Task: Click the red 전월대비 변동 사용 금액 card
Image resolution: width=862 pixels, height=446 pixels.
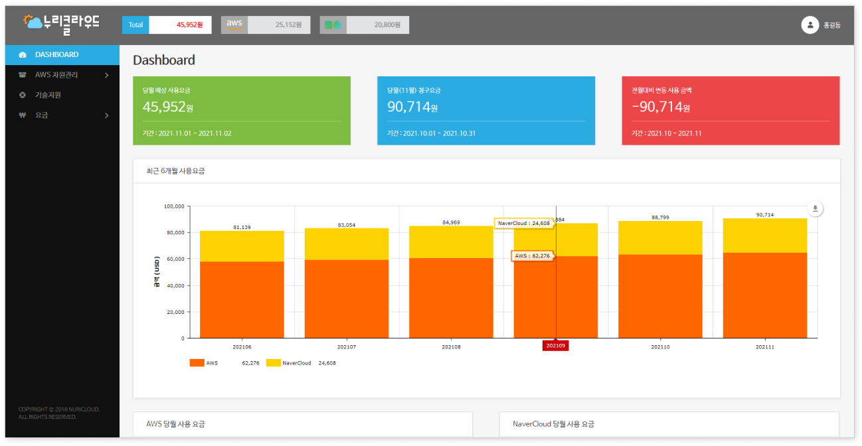Action: point(731,110)
